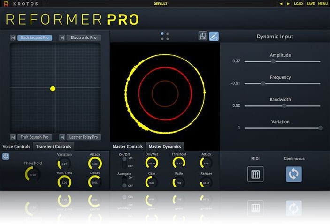Enable Continuous loop mode

point(294,174)
